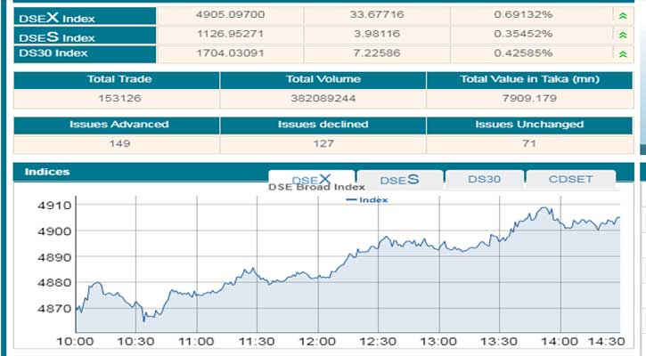The height and width of the screenshot is (356, 646).
Task: Click the DSEX value 4905.09700
Action: (x=229, y=16)
